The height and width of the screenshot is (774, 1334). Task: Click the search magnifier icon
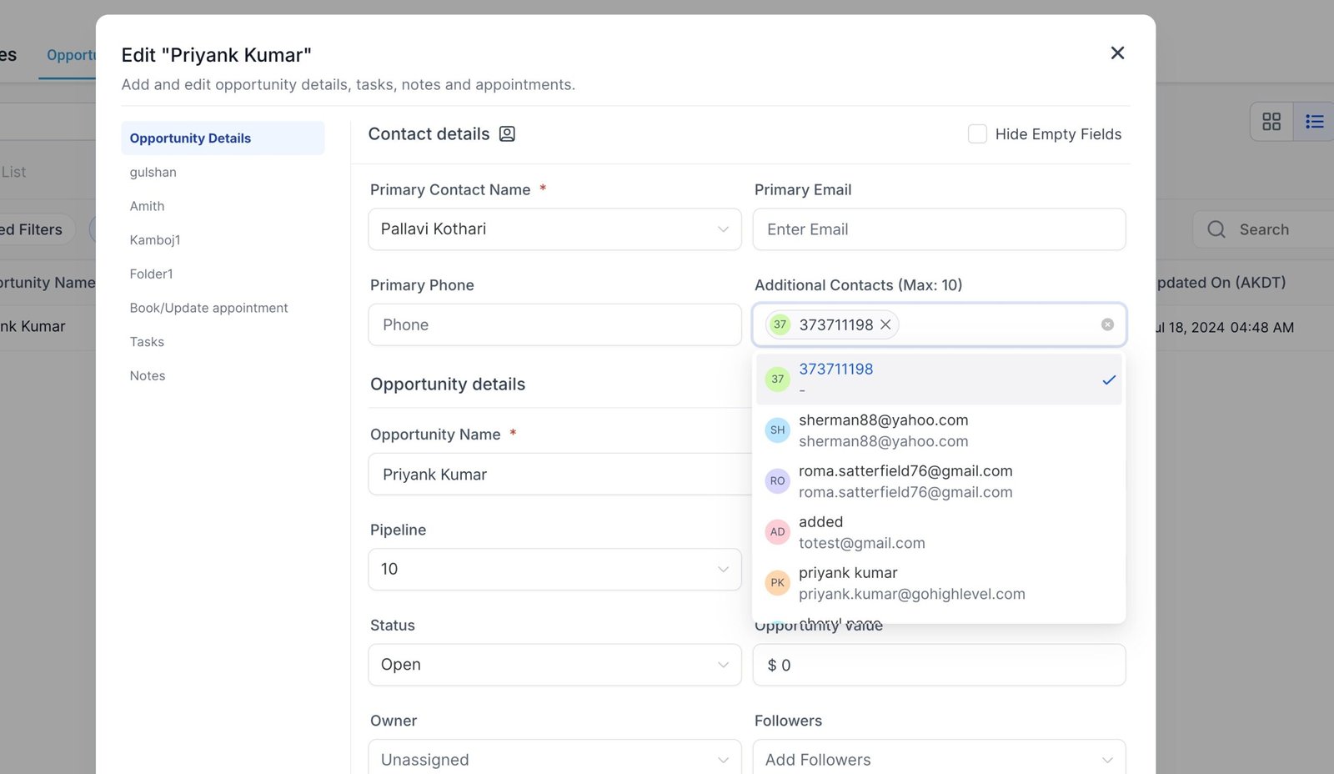[1216, 229]
